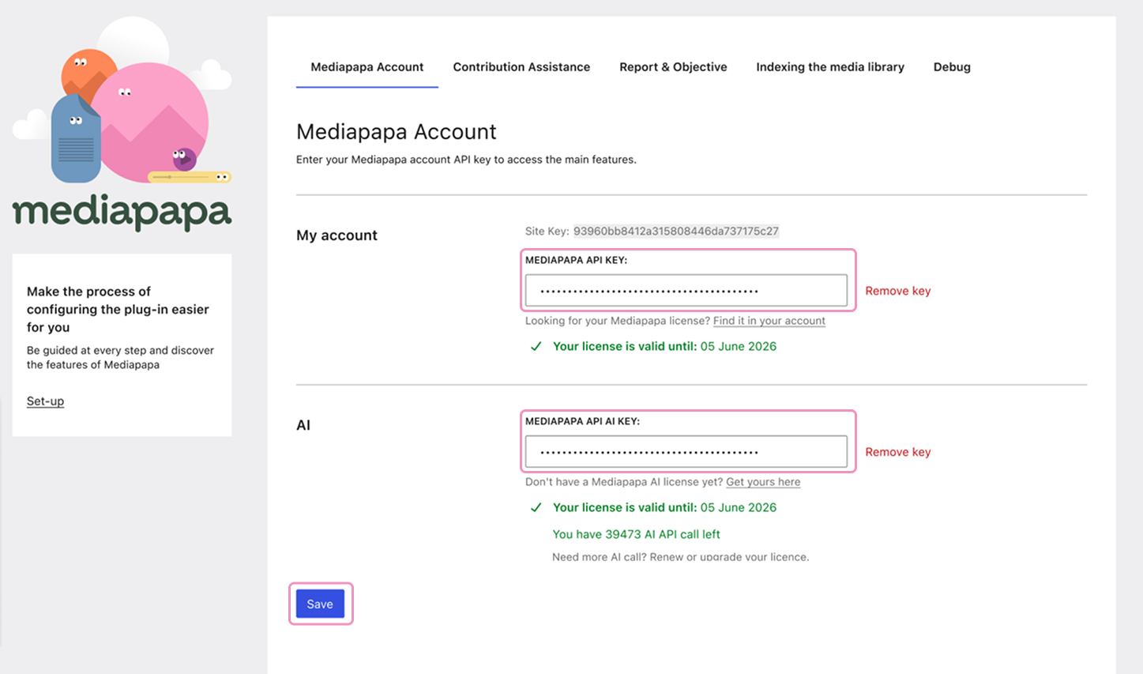Select the Debug tab
The width and height of the screenshot is (1143, 674).
pos(952,67)
